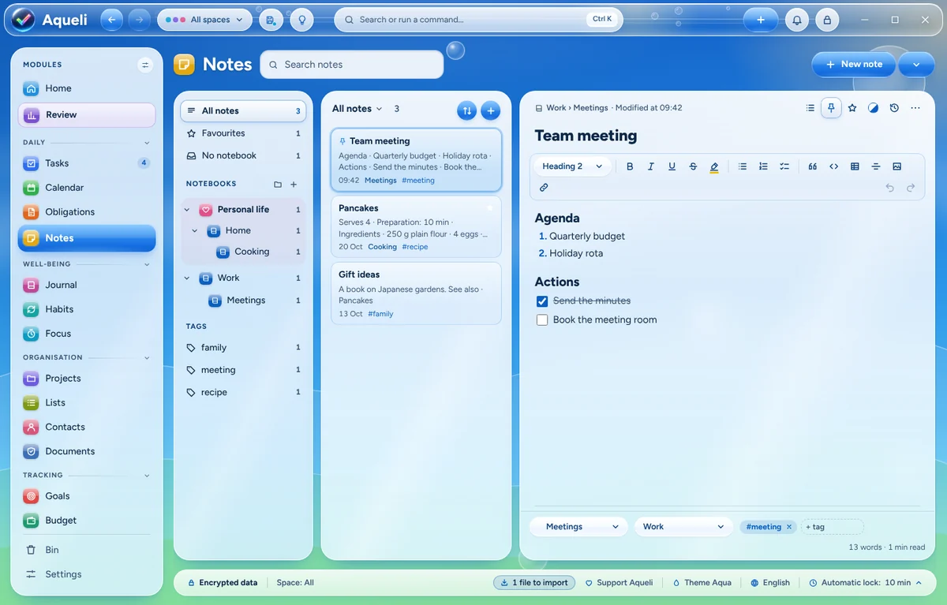
Task: Open the Work space dropdown
Action: pos(683,527)
